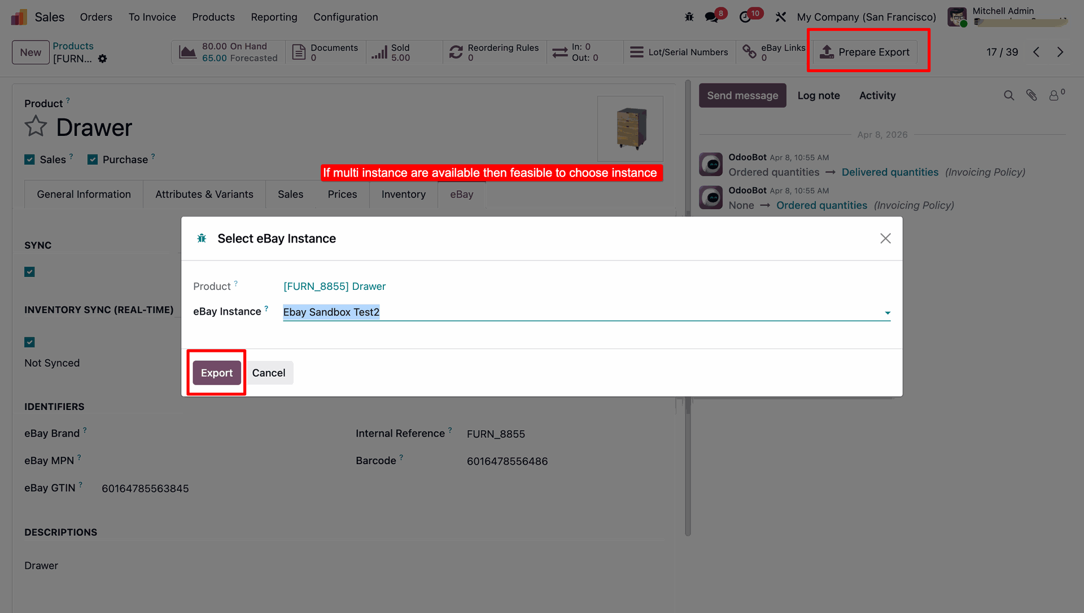Click the eBay GTIN value 60164785563845
1084x613 pixels.
coord(145,488)
